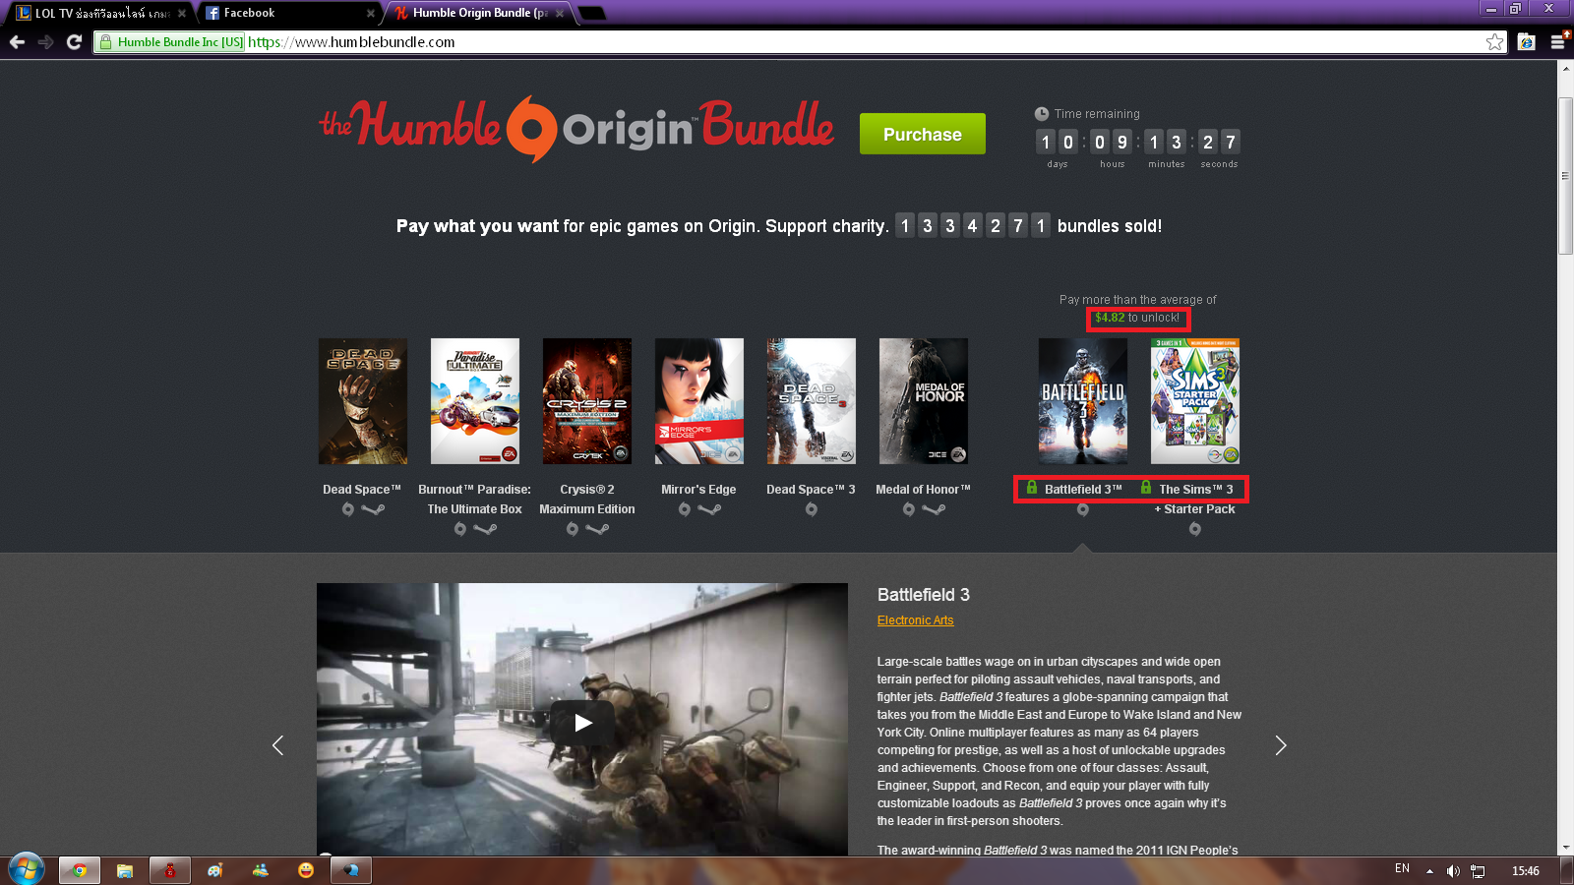Screen dimensions: 1574x885
Task: Click the Origin icon under Dead Space 3
Action: [812, 509]
